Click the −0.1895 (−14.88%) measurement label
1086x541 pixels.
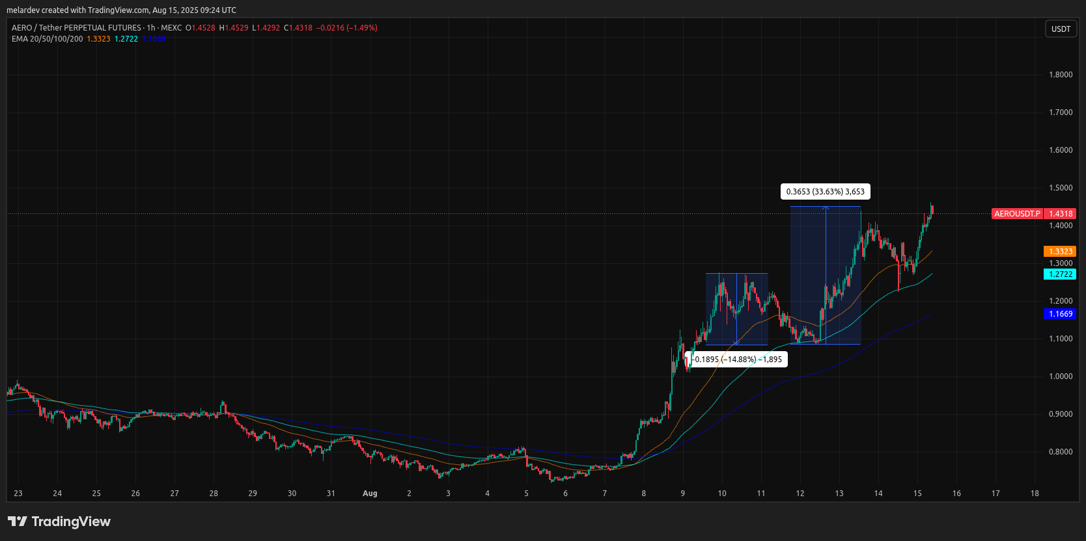736,360
